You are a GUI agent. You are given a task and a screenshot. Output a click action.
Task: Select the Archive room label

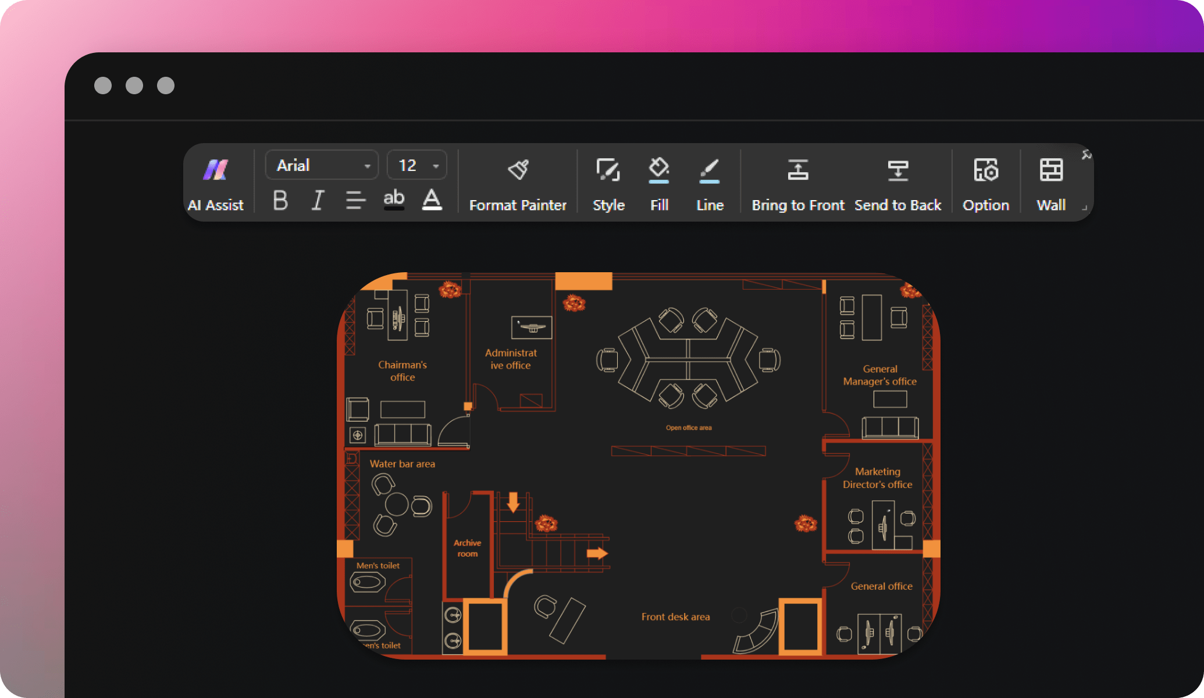pyautogui.click(x=468, y=548)
